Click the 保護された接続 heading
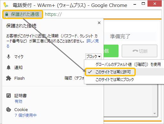This screenshot has height=124, width=164. [x=21, y=26]
